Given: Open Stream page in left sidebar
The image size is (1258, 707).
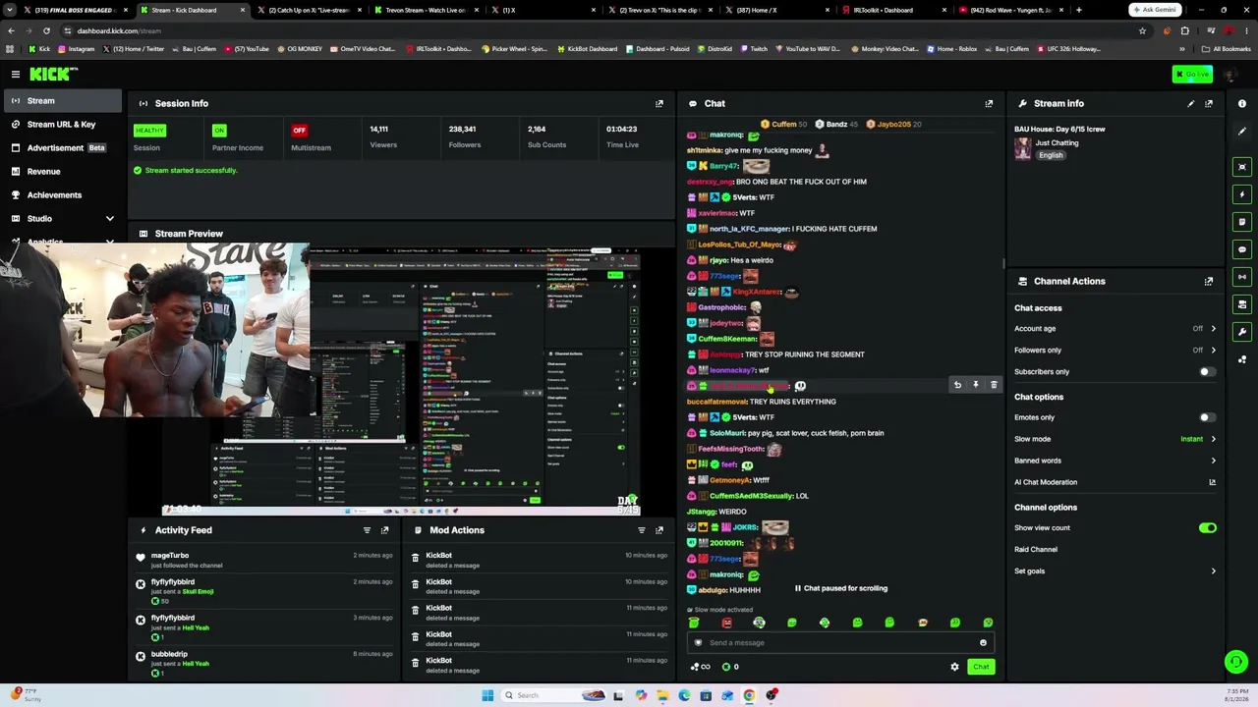Looking at the screenshot, I should pyautogui.click(x=63, y=101).
